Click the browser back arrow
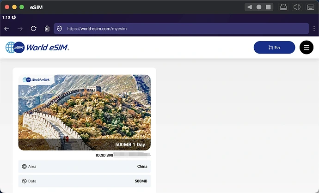The height and width of the screenshot is (193, 319). click(7, 29)
